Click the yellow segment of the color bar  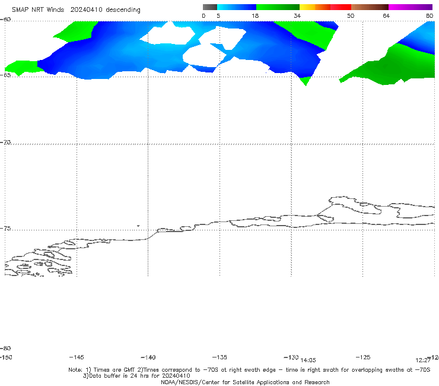(307, 7)
